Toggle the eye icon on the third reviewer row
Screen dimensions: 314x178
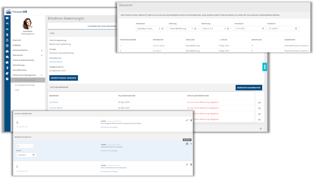tap(259, 114)
